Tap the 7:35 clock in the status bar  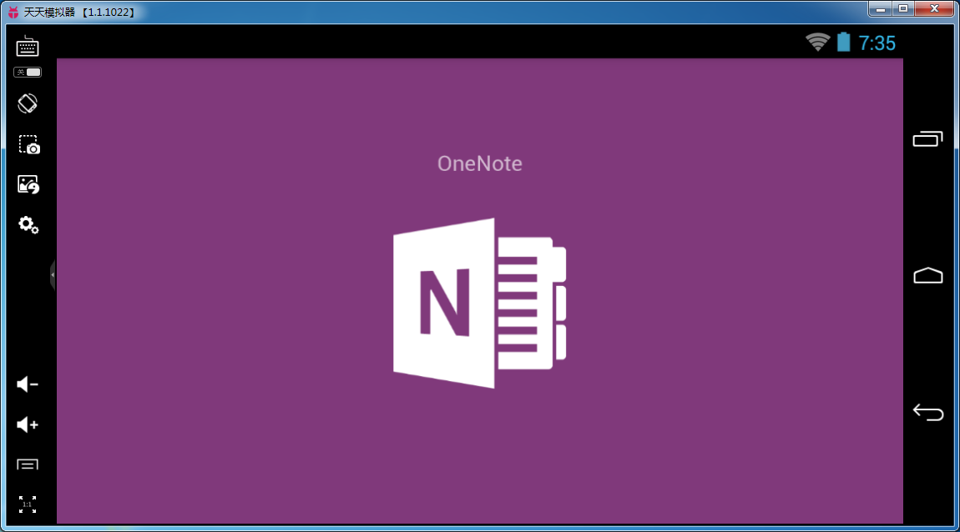pos(877,43)
